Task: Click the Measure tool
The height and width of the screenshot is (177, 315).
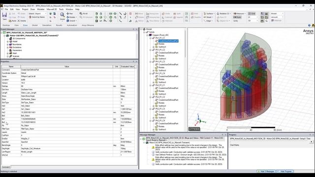Action: tap(239, 13)
